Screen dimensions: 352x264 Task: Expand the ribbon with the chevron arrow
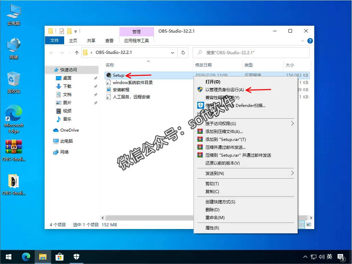coord(302,41)
